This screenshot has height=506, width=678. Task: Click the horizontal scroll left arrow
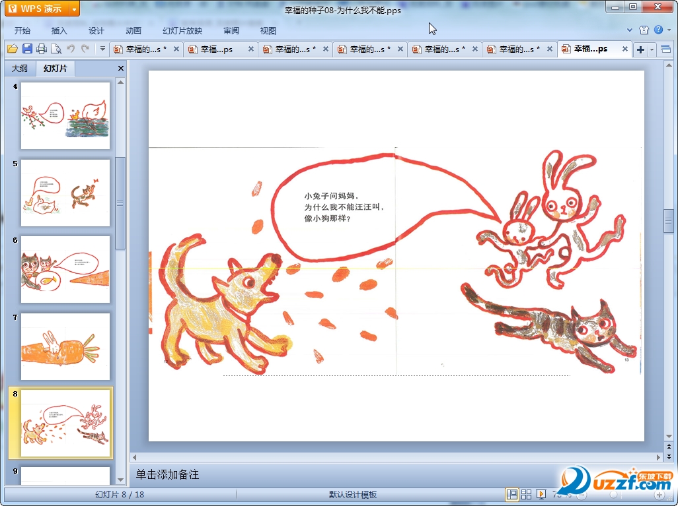(x=134, y=457)
